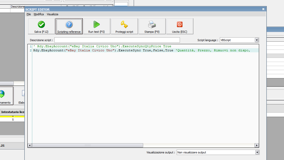Open the File menu
This screenshot has width=284, height=160.
(x=29, y=14)
